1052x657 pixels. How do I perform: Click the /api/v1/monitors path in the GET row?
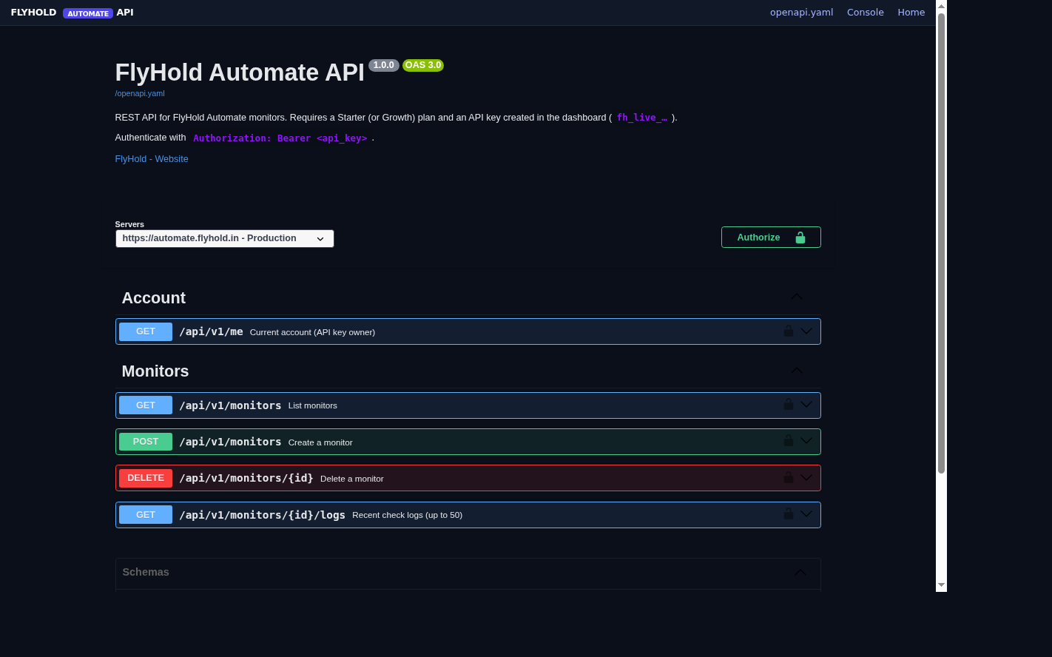(230, 405)
